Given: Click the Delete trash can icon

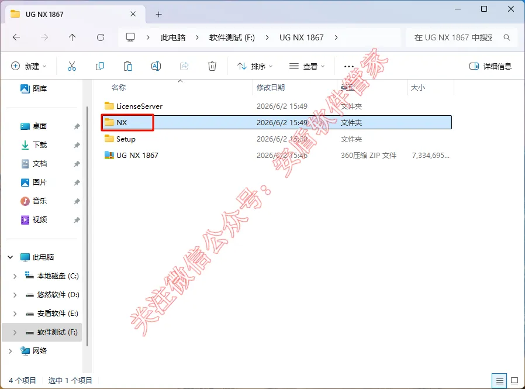Looking at the screenshot, I should click(x=212, y=66).
